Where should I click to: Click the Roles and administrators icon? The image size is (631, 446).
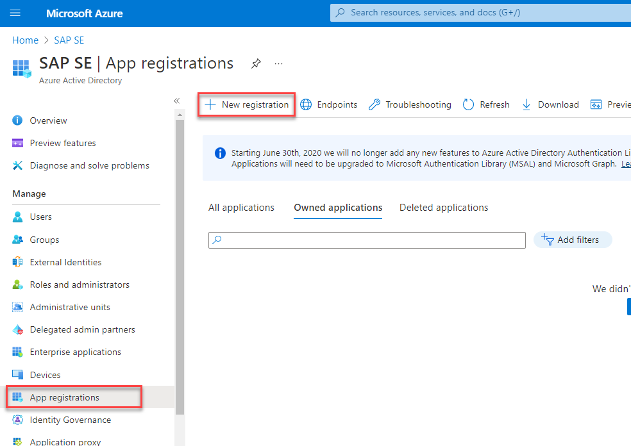[17, 285]
